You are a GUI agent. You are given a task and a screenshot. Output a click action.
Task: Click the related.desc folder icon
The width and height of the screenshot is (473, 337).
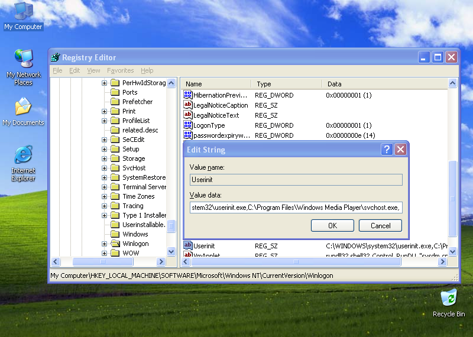coord(115,130)
